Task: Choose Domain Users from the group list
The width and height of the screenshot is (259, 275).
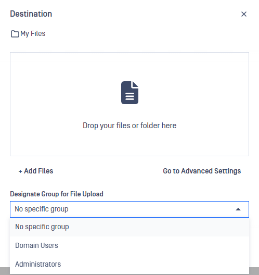Action: coord(129,245)
